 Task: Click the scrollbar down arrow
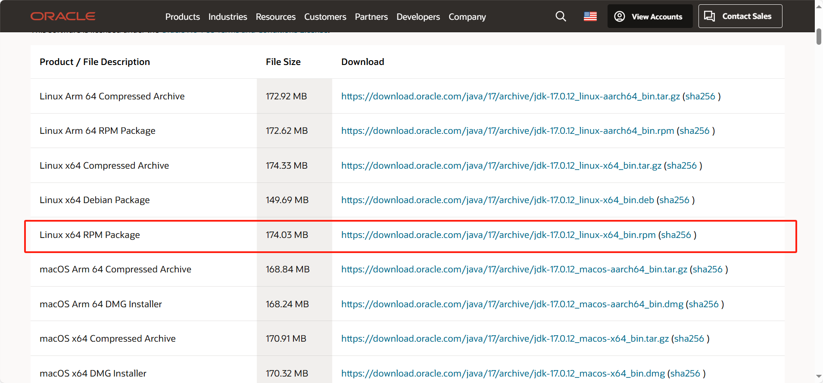pos(818,377)
